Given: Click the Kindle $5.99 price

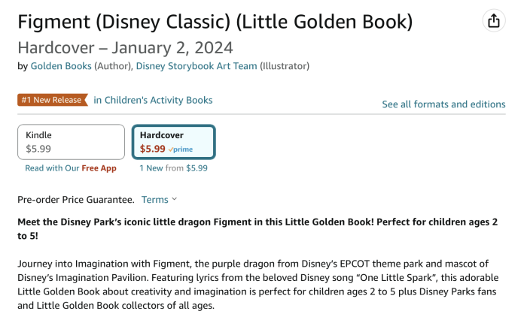Looking at the screenshot, I should [38, 149].
